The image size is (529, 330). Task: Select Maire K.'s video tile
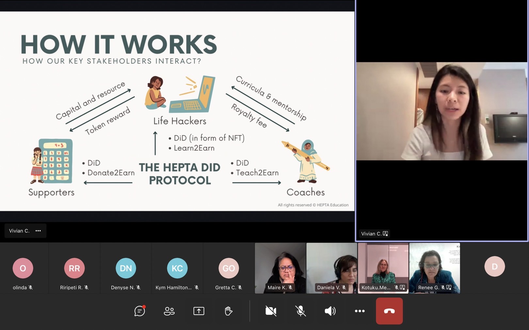280,268
